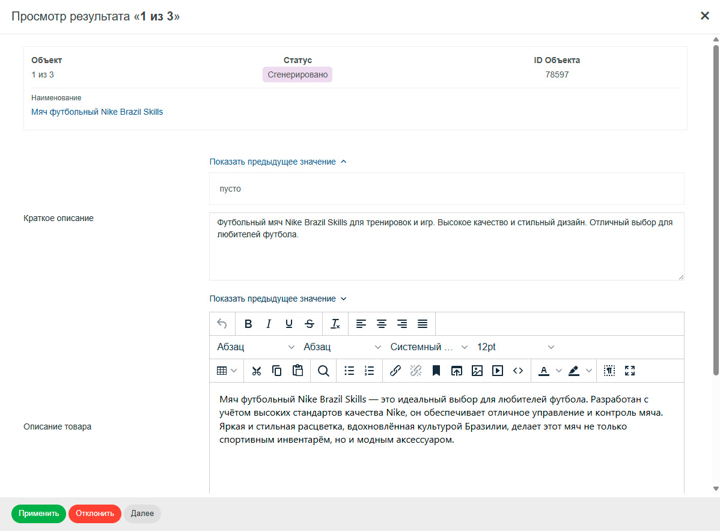The image size is (720, 531).
Task: Open find and replace
Action: click(323, 371)
